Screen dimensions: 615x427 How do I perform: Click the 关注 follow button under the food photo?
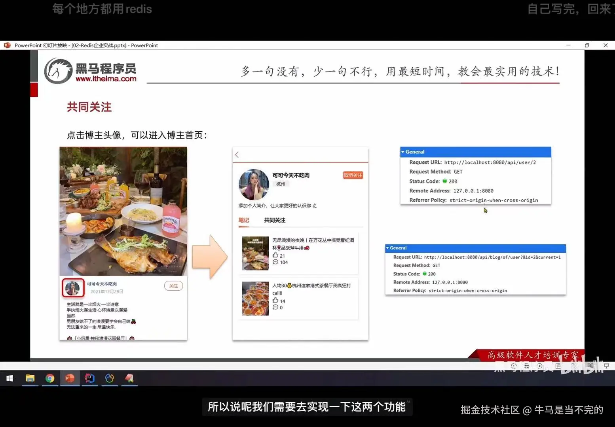pos(173,286)
